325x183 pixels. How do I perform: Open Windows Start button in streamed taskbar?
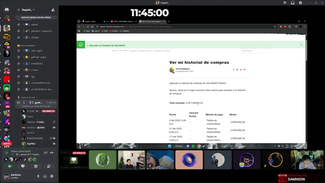pos(170,146)
